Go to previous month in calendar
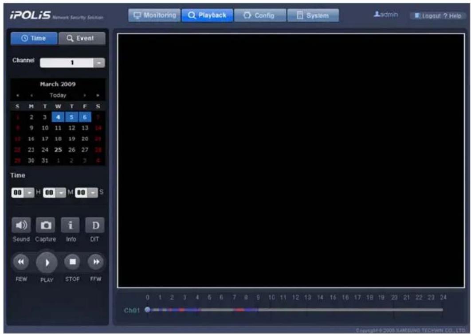 coord(31,95)
